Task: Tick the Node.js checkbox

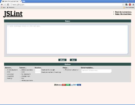Action: 6,78
